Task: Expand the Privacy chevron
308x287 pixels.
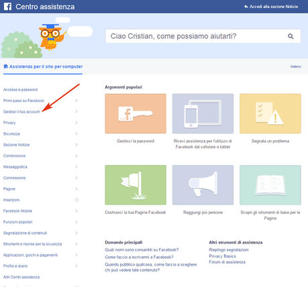Action: pos(76,123)
